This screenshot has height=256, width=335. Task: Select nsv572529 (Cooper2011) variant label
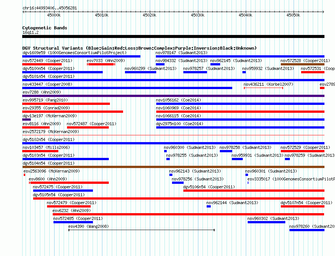pyautogui.click(x=305, y=147)
